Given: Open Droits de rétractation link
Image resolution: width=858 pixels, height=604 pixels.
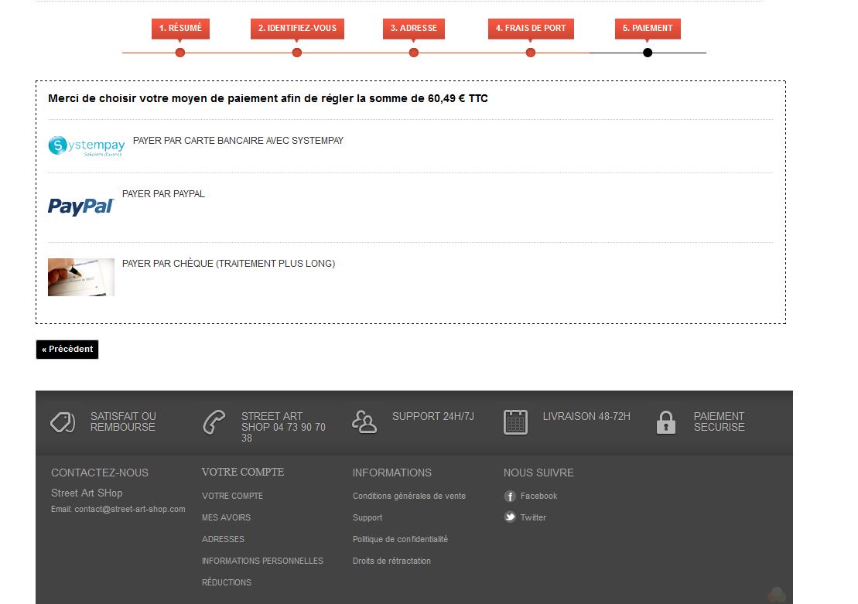Looking at the screenshot, I should [x=391, y=561].
